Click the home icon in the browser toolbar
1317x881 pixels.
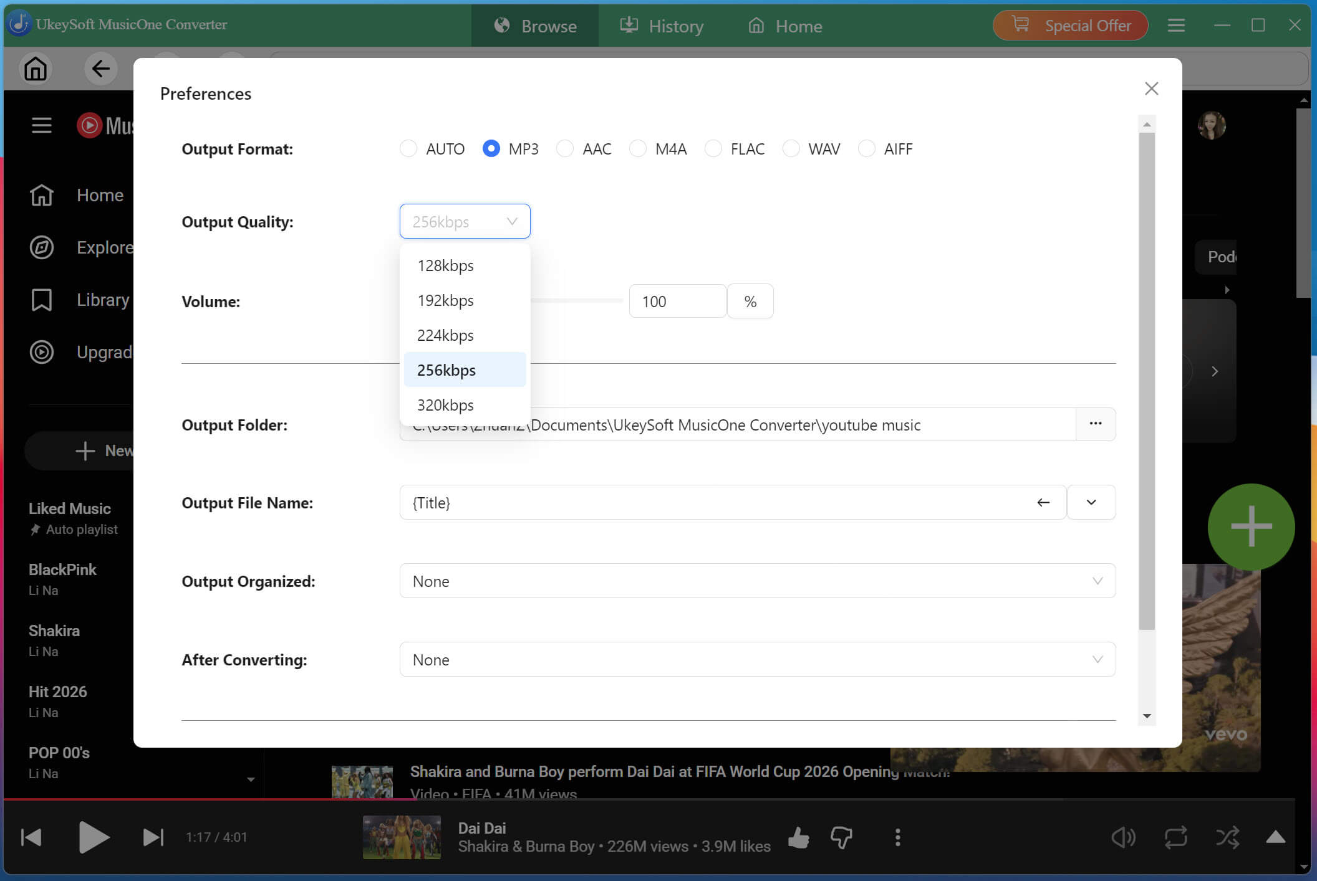tap(36, 69)
